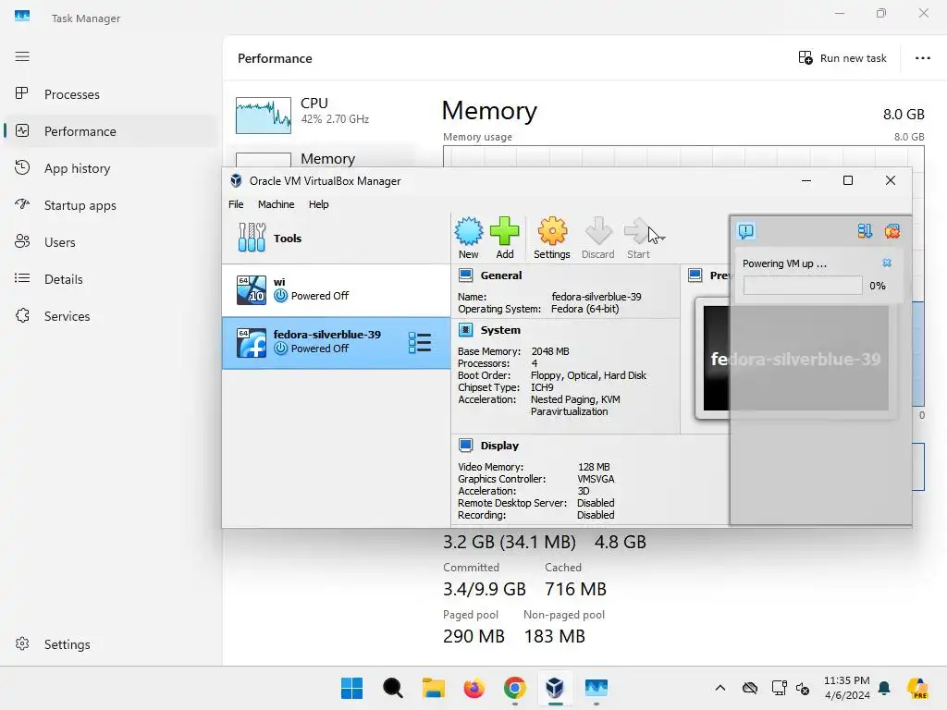This screenshot has width=947, height=710.
Task: Select the wi virtual machine entry
Action: (x=337, y=289)
